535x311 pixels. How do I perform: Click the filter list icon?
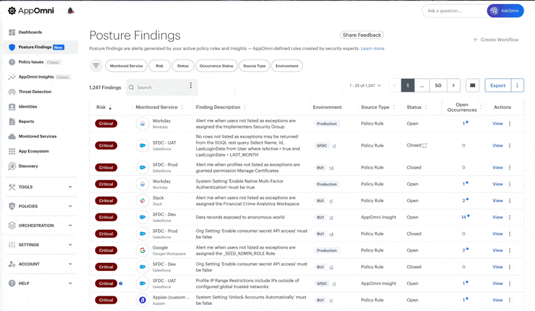[x=96, y=66]
